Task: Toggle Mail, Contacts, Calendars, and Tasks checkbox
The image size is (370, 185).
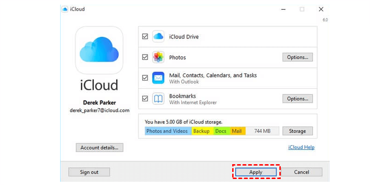Action: 145,78
